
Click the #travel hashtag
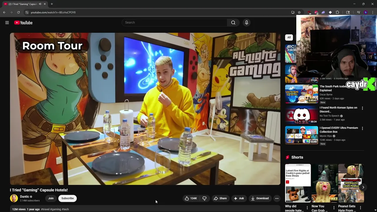(x=45, y=209)
